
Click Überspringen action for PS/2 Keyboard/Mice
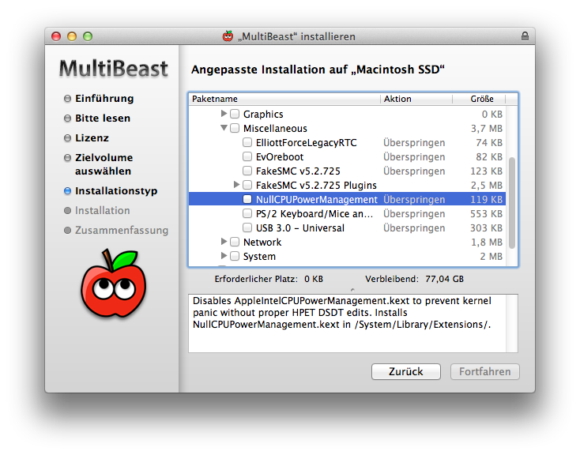[x=414, y=214]
